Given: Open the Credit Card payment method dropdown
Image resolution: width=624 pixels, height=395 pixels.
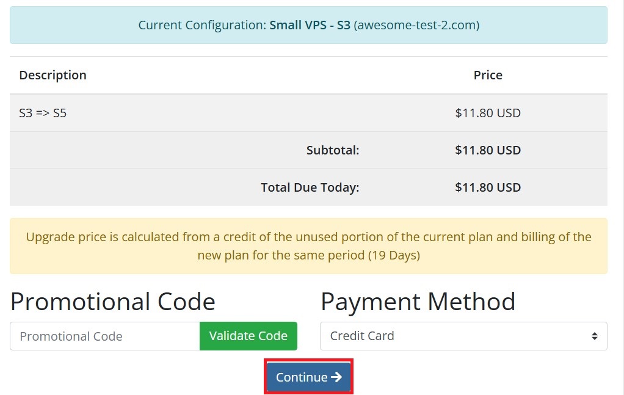Looking at the screenshot, I should pyautogui.click(x=463, y=336).
